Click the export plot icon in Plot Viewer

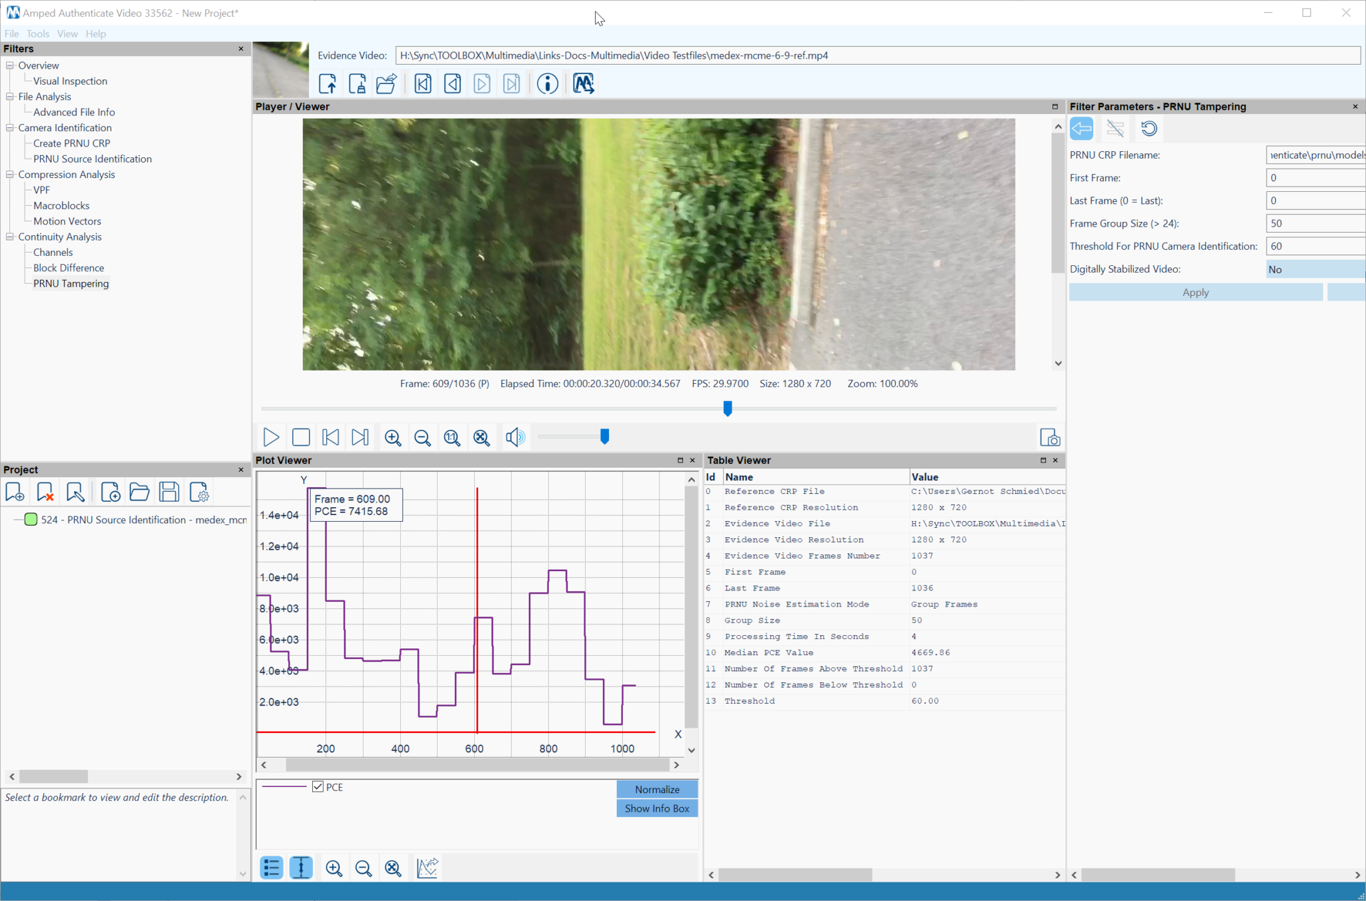[426, 867]
